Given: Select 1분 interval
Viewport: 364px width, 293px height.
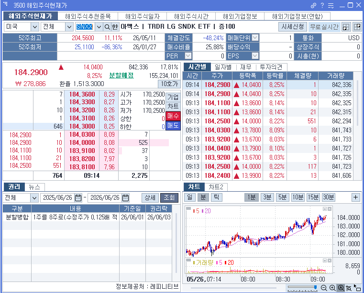Looking at the screenshot, I should tap(252, 197).
